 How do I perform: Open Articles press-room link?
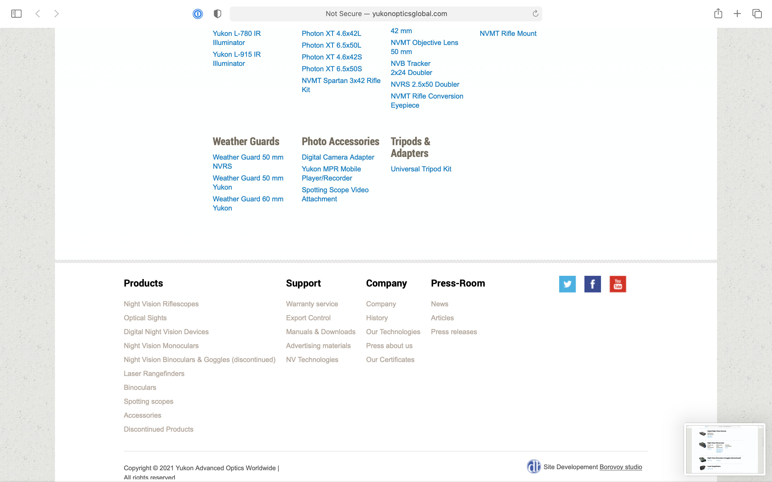click(442, 318)
